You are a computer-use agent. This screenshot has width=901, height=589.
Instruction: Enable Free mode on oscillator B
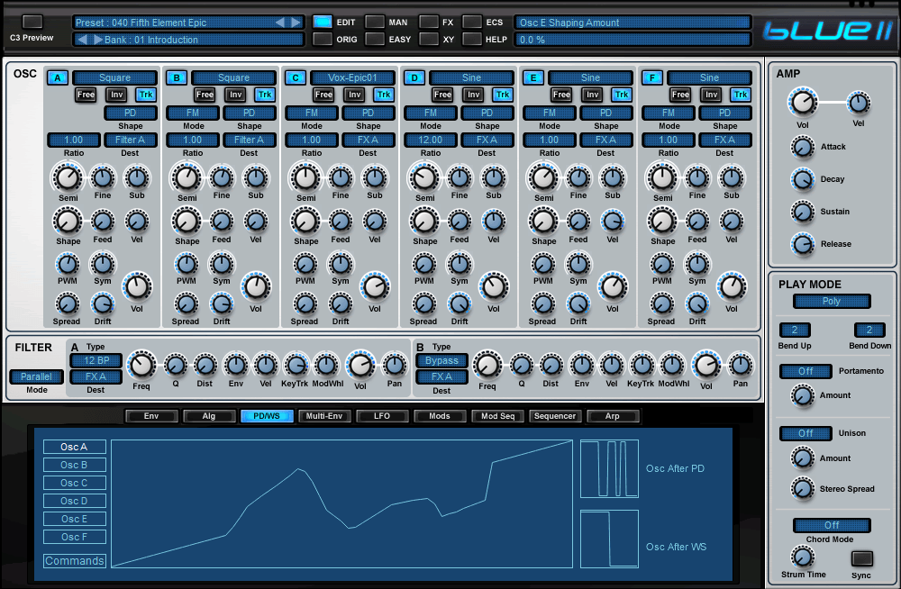pyautogui.click(x=205, y=95)
